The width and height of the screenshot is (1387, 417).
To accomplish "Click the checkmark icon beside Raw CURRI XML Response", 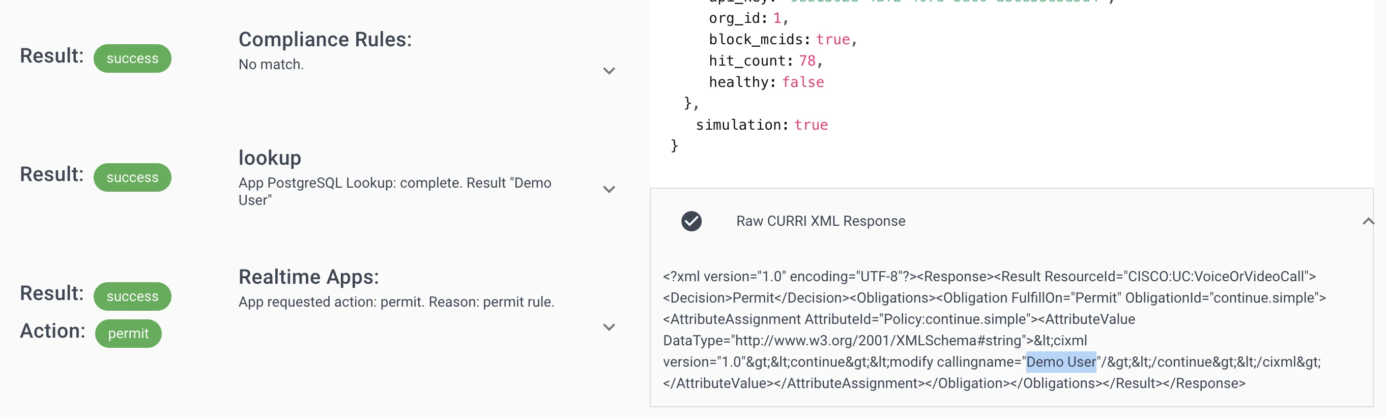I will coord(691,221).
